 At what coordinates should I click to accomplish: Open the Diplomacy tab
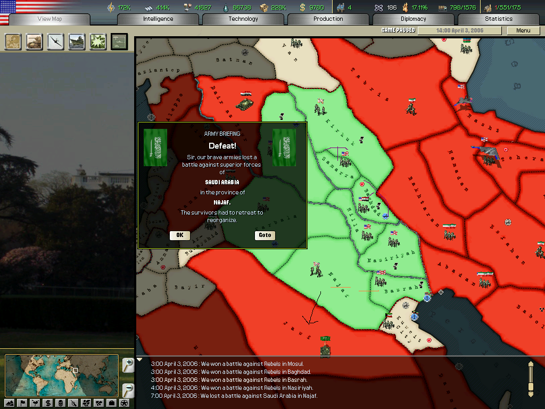point(413,19)
